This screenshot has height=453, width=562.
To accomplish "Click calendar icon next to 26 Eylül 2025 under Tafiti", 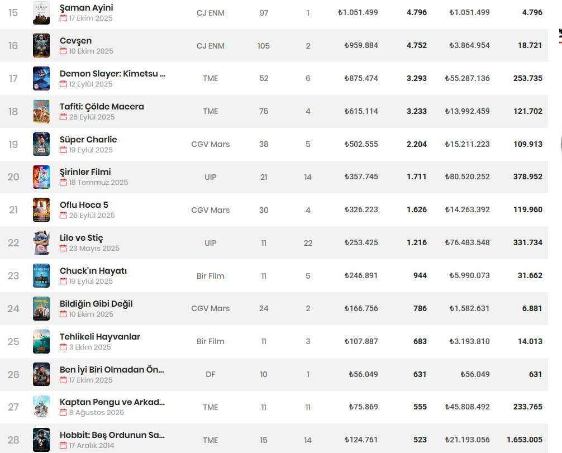I will pos(63,117).
